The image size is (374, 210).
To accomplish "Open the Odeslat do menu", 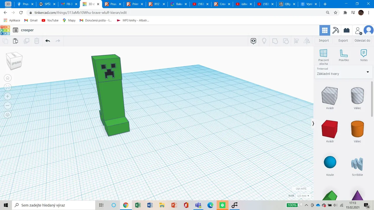I will click(x=362, y=41).
